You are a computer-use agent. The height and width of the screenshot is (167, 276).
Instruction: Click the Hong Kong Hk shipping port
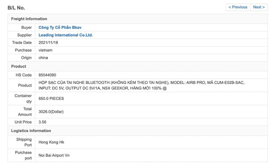51,142
